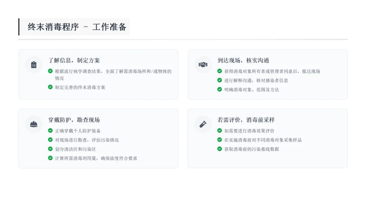
Task: Click the text 对现场进行勘查，评估污染情况
Action: tap(87, 140)
